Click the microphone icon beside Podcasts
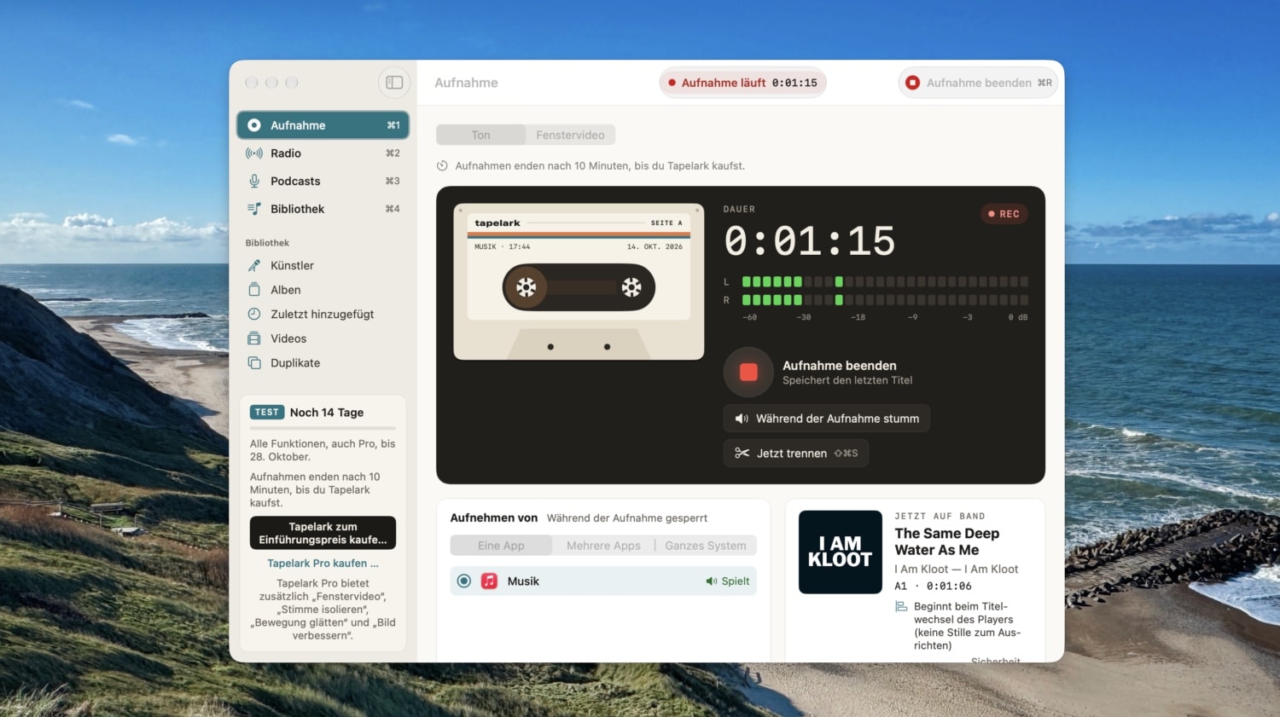 254,181
